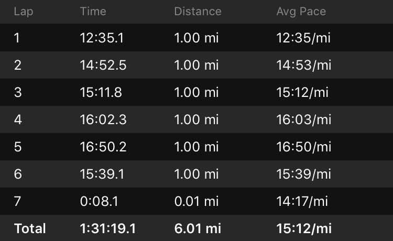Tap lap 5 time 16:50.2
This screenshot has height=241, width=393.
(103, 147)
